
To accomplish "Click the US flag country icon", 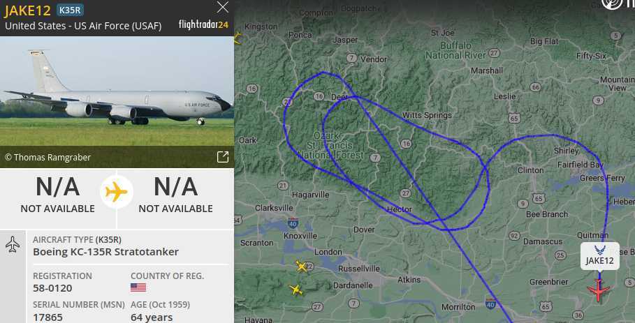I will [138, 287].
